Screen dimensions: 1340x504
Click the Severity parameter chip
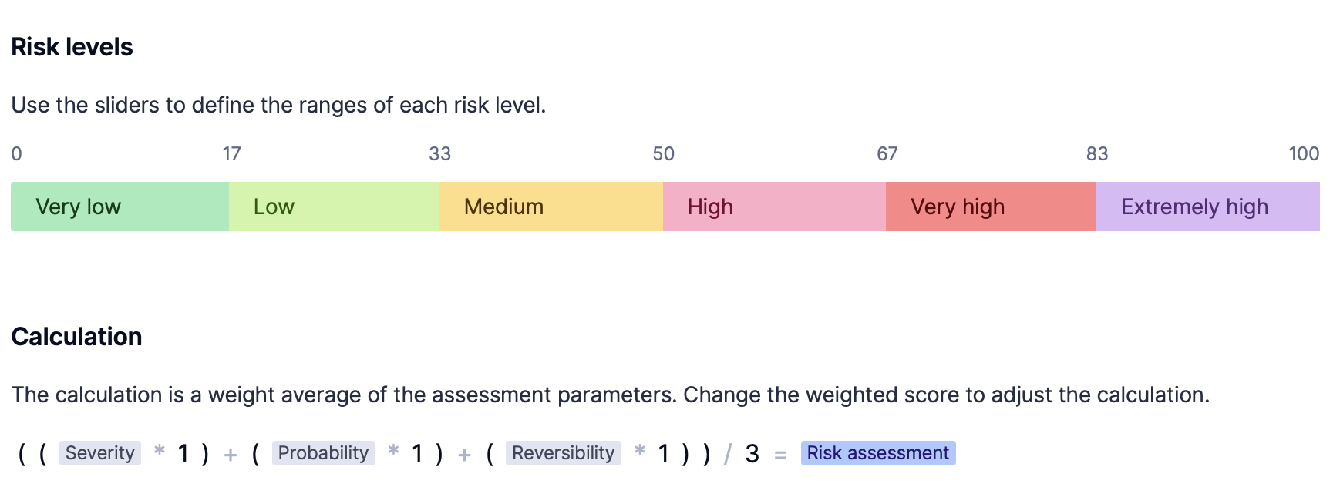[x=100, y=453]
